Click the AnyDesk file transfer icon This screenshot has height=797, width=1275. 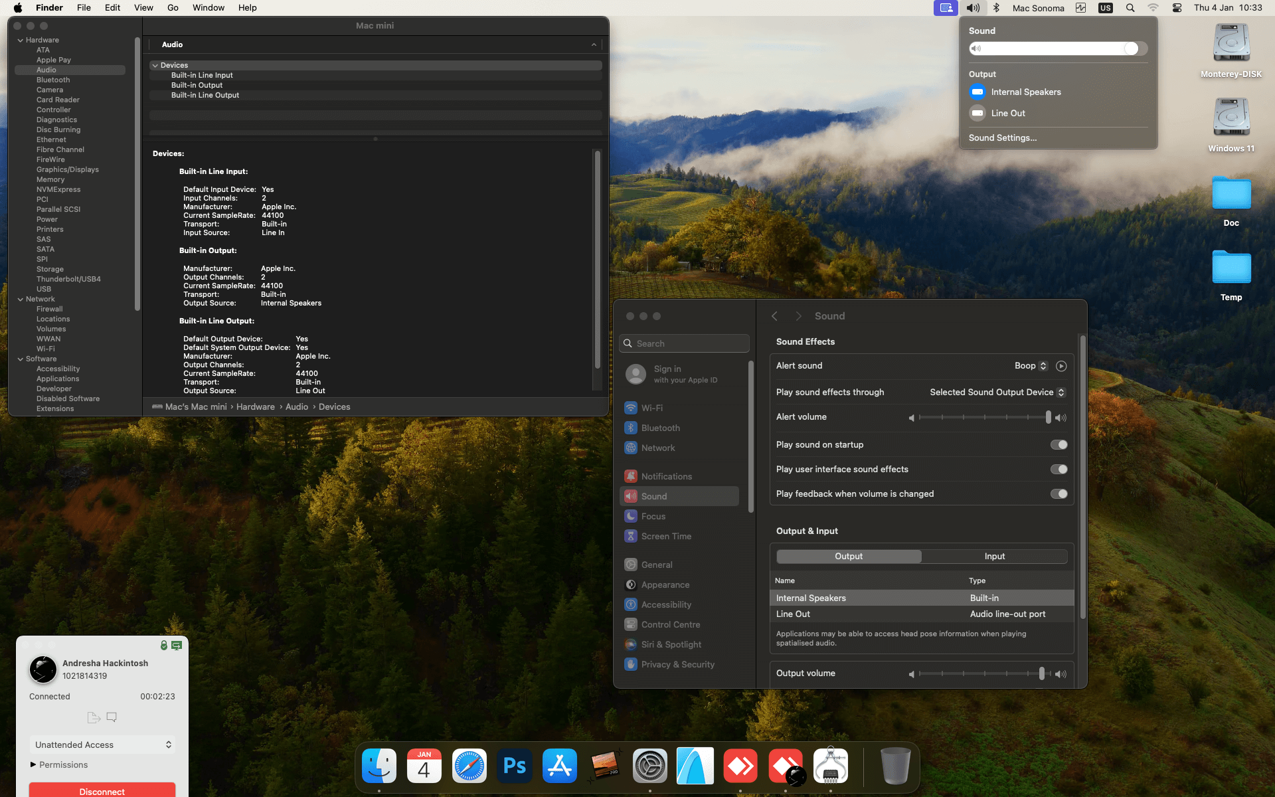[94, 717]
